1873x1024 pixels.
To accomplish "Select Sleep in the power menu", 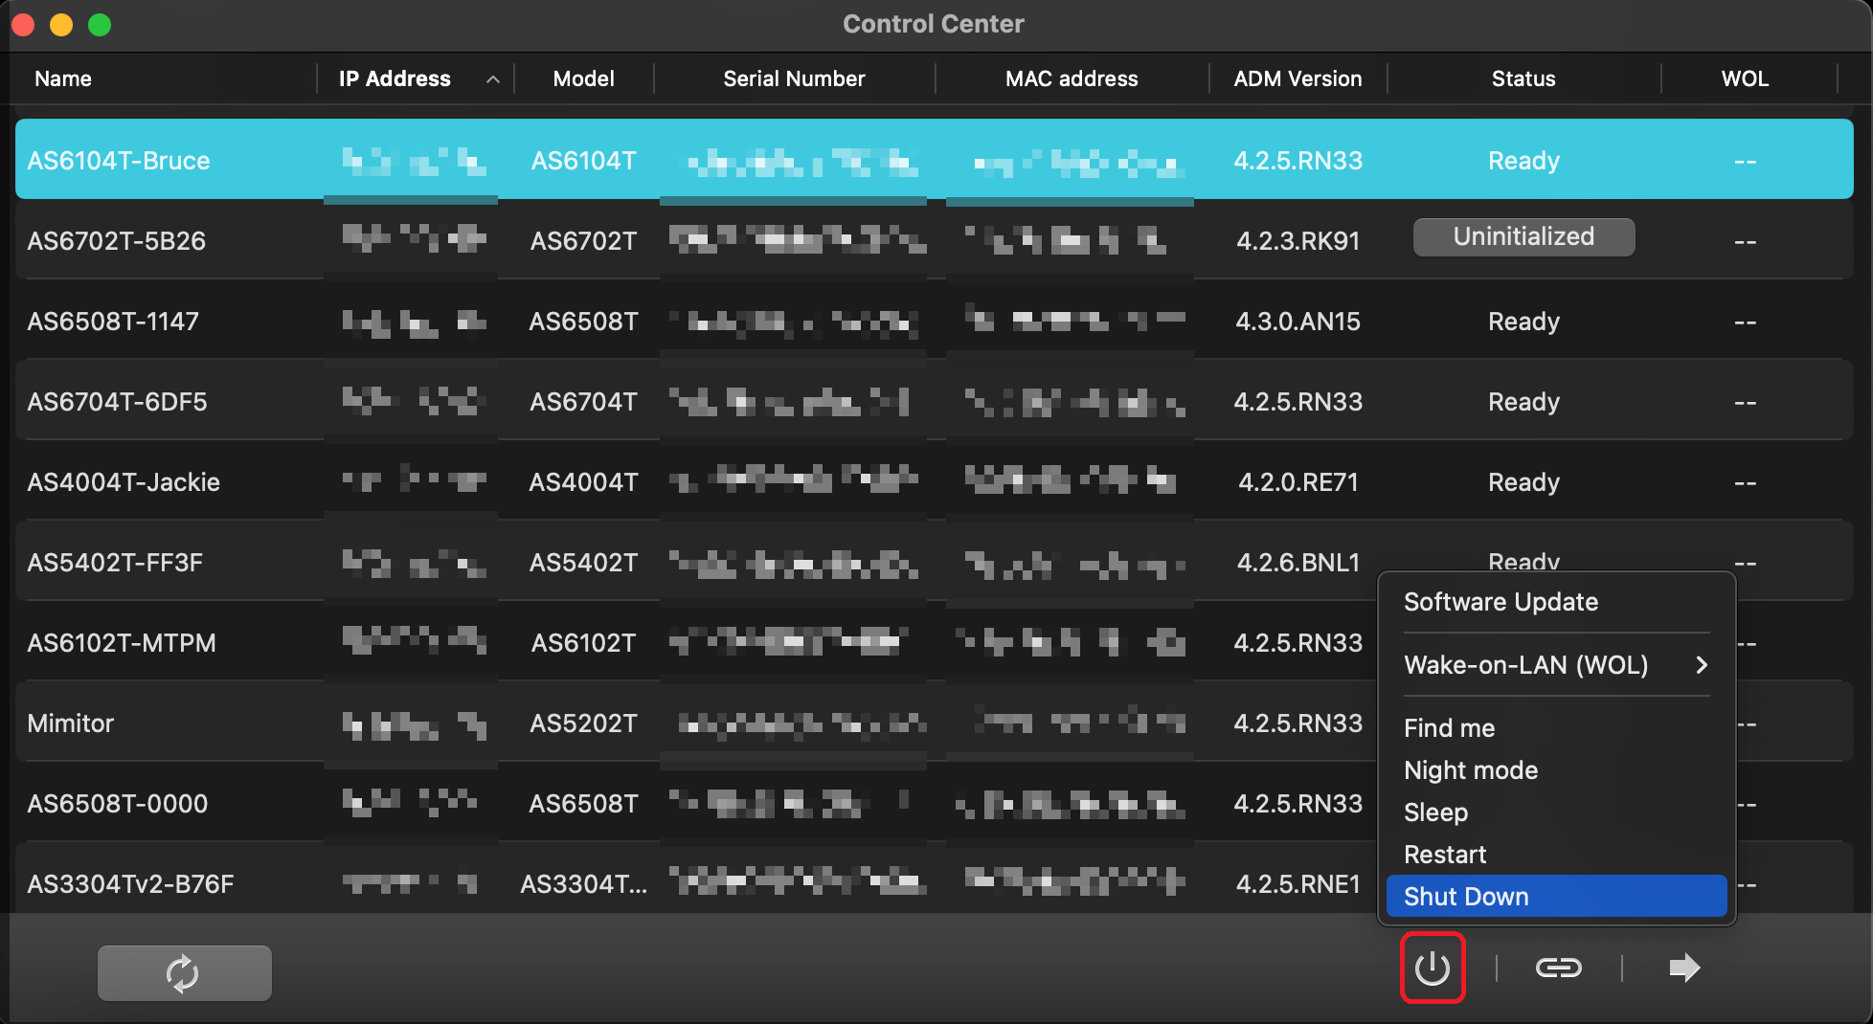I will pos(1435,813).
